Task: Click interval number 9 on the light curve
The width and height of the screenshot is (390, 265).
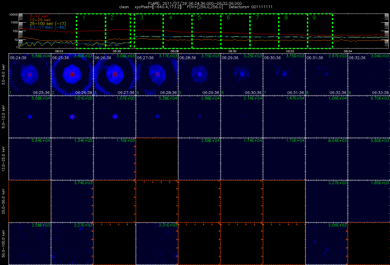Action: 314,18
